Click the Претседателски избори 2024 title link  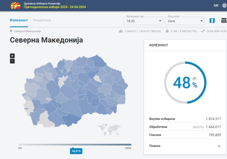tap(55, 7)
